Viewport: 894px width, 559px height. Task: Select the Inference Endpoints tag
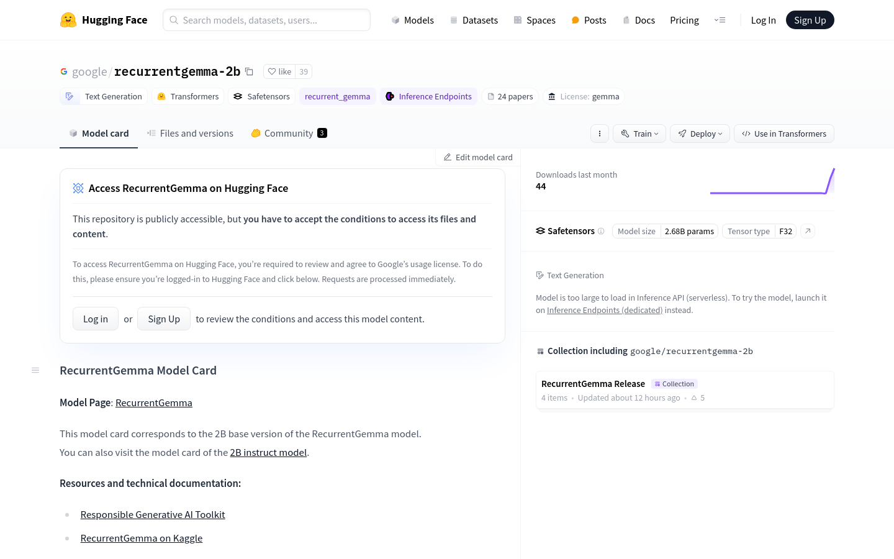tap(428, 96)
